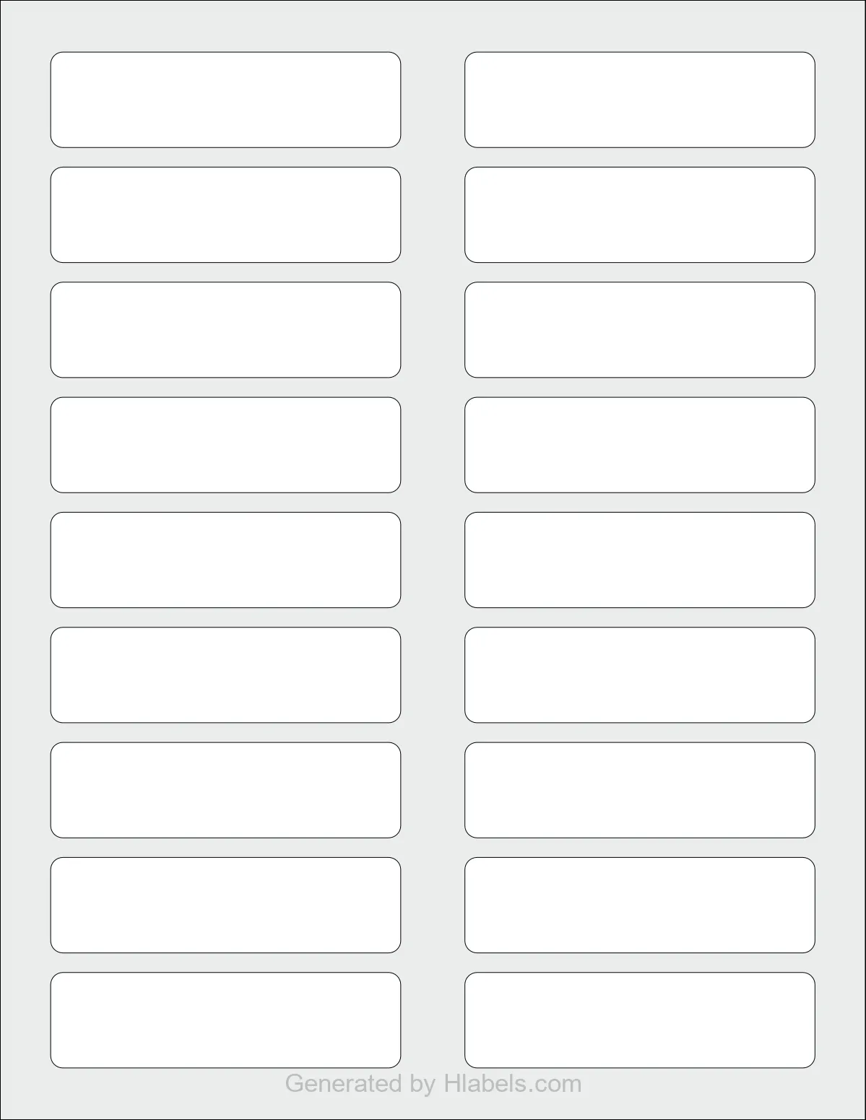
Task: Select the right label in row three
Action: (640, 330)
